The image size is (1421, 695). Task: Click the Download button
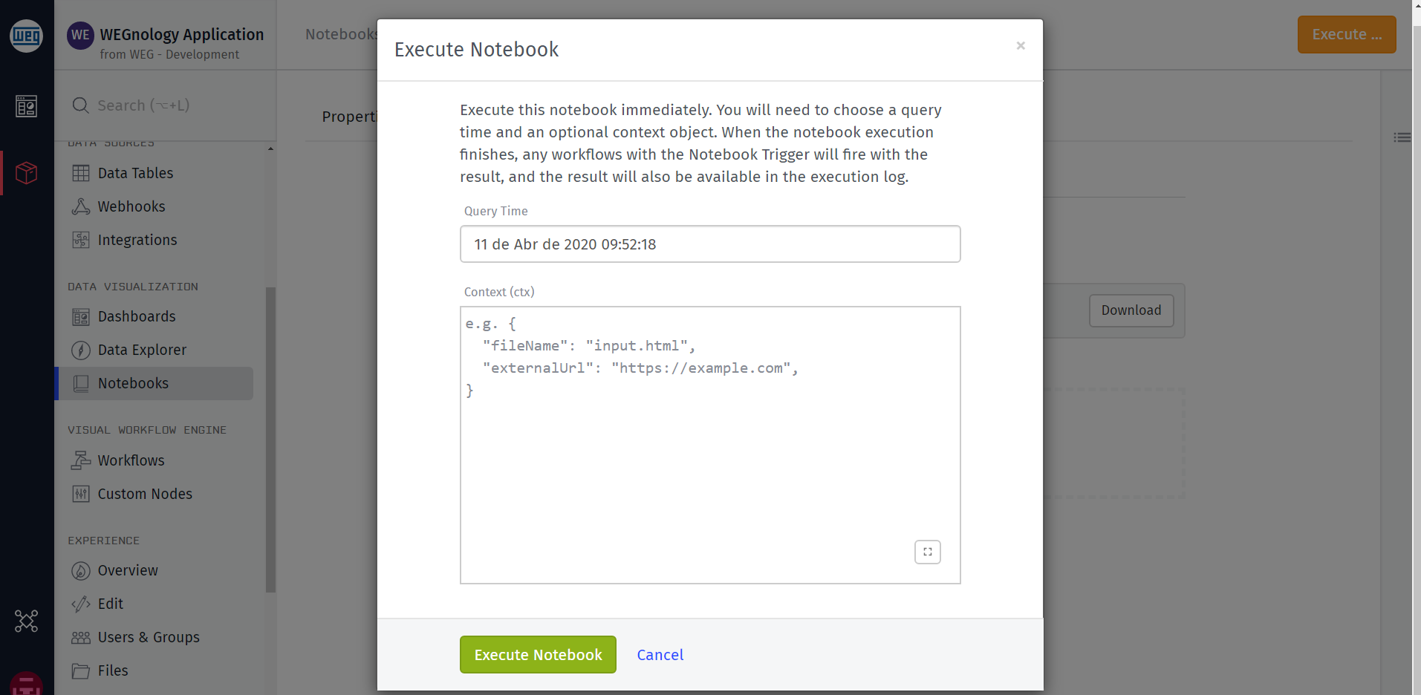point(1131,310)
